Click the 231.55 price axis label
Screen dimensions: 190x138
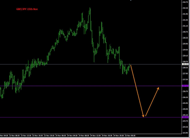[x=185, y=20]
